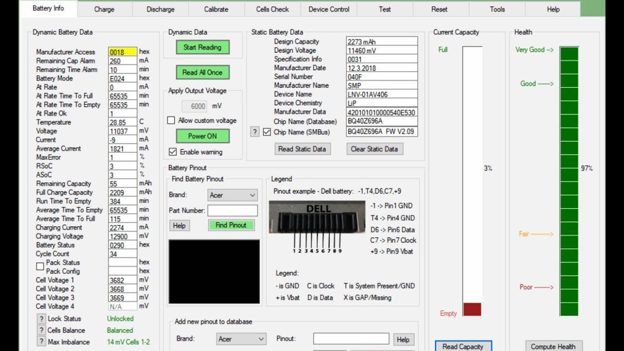Expand Brand dropdown in Add new pinout
The height and width of the screenshot is (351, 624).
click(x=241, y=339)
